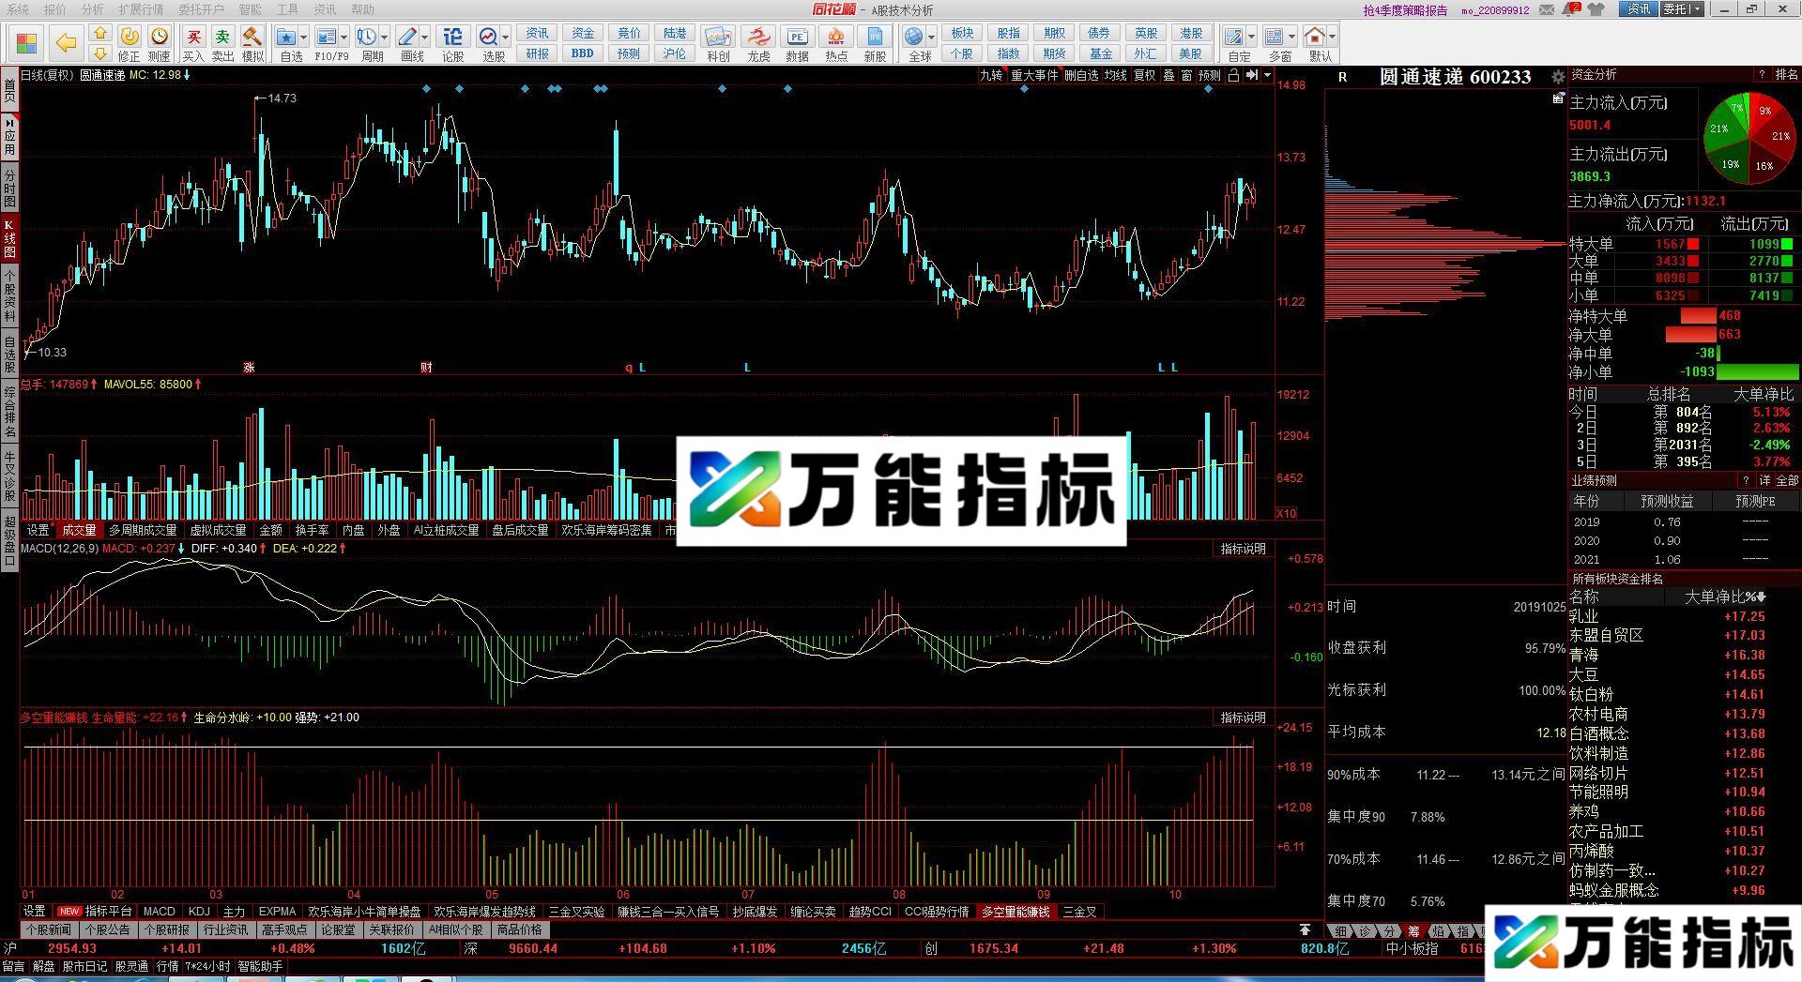Click the gear icon beside 圆通速递 600233

(1558, 77)
